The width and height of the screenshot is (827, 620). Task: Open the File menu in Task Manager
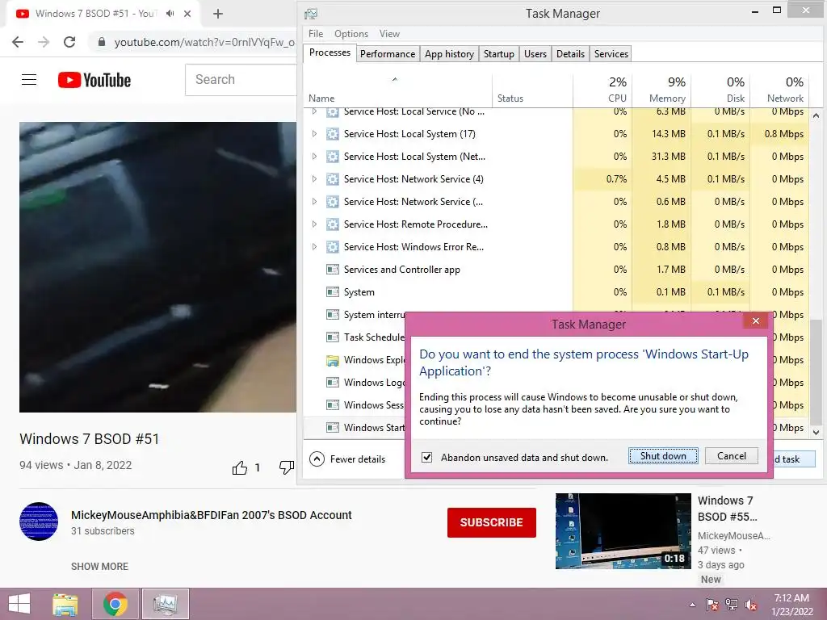pyautogui.click(x=316, y=34)
